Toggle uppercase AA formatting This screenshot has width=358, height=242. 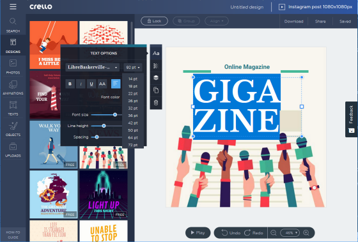[102, 84]
